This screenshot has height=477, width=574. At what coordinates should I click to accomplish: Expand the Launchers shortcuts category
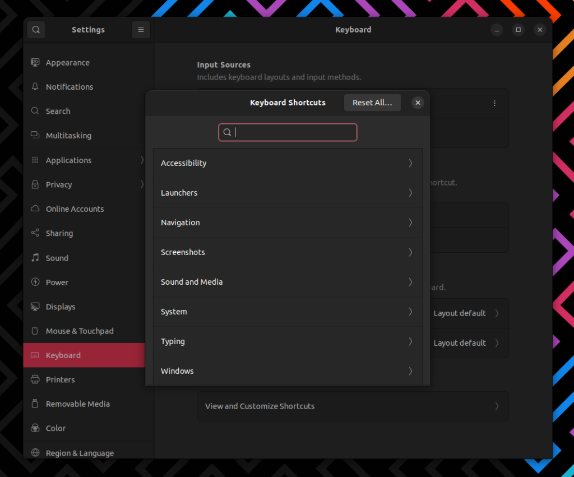pos(288,193)
